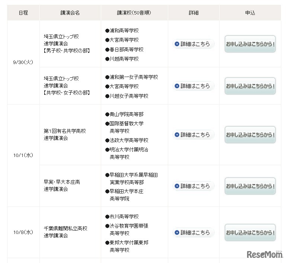
Task: Click 早稲田大学本庄高等学院 school entry
Action: (x=124, y=195)
